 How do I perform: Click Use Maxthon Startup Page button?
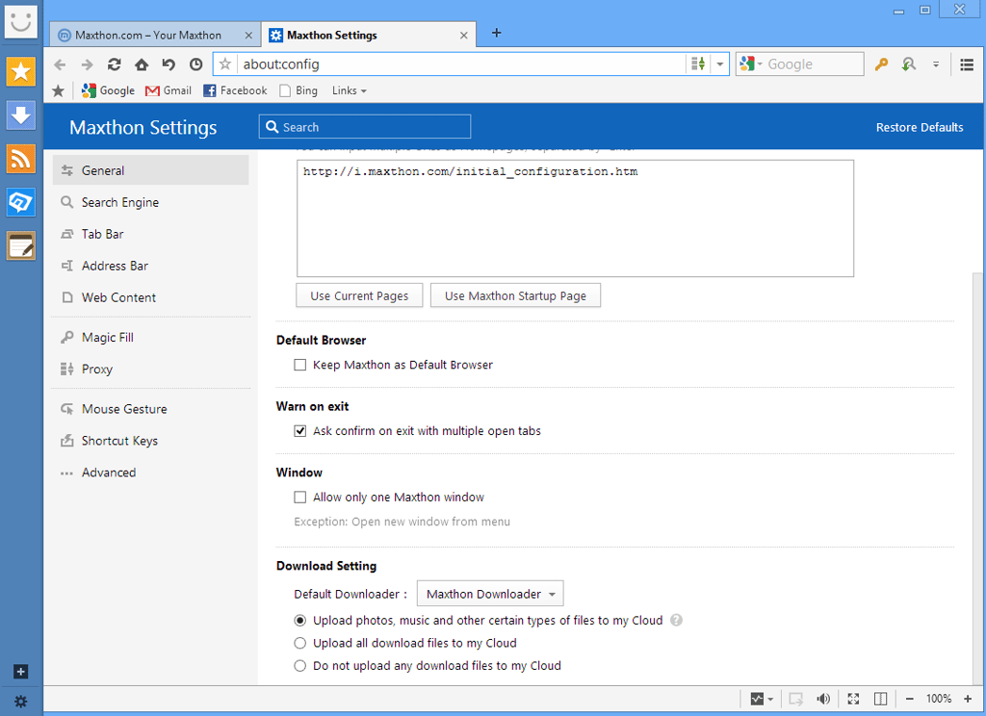(515, 295)
